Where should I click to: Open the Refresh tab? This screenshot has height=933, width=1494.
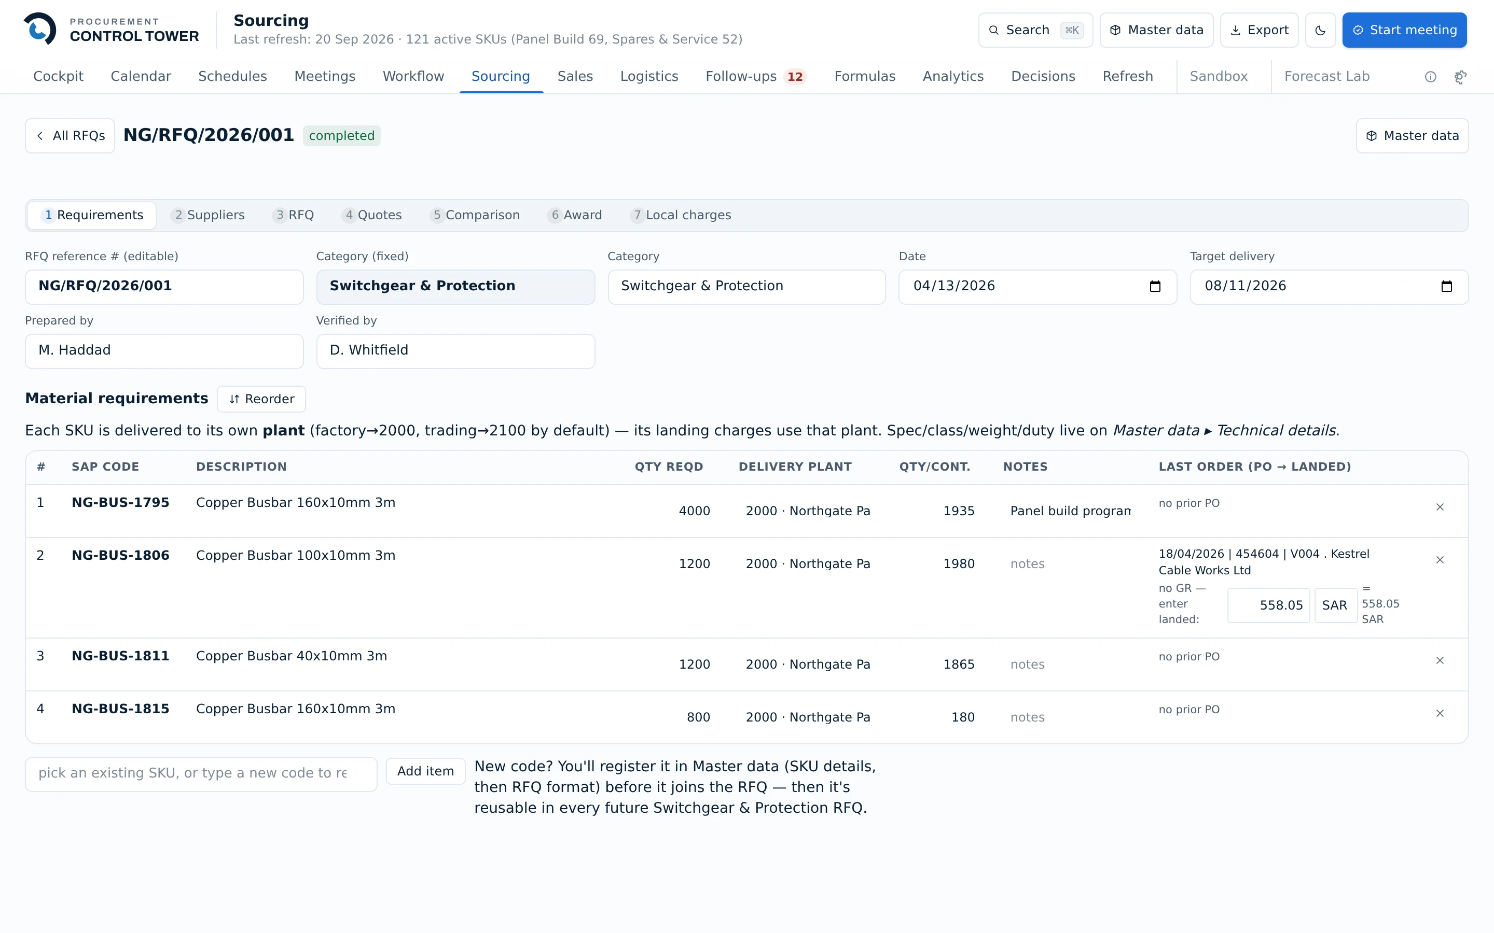coord(1127,77)
